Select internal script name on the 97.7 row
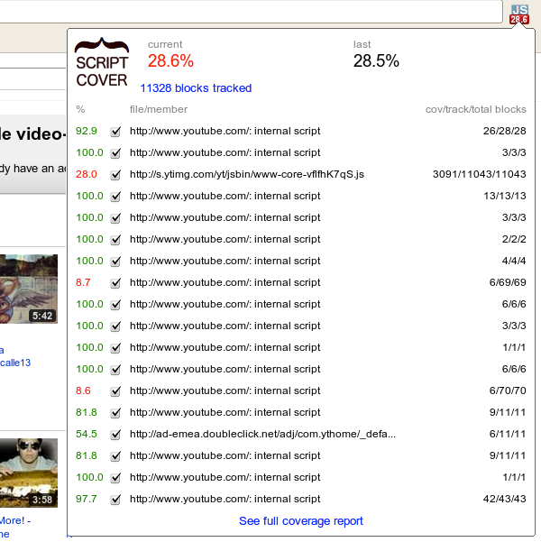Viewport: 541px width, 542px height. (225, 499)
